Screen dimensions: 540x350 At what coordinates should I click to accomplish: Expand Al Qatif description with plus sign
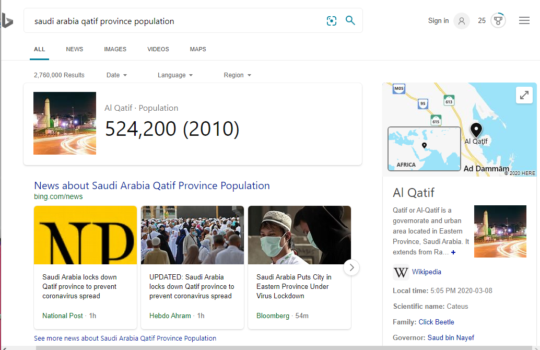pos(453,252)
